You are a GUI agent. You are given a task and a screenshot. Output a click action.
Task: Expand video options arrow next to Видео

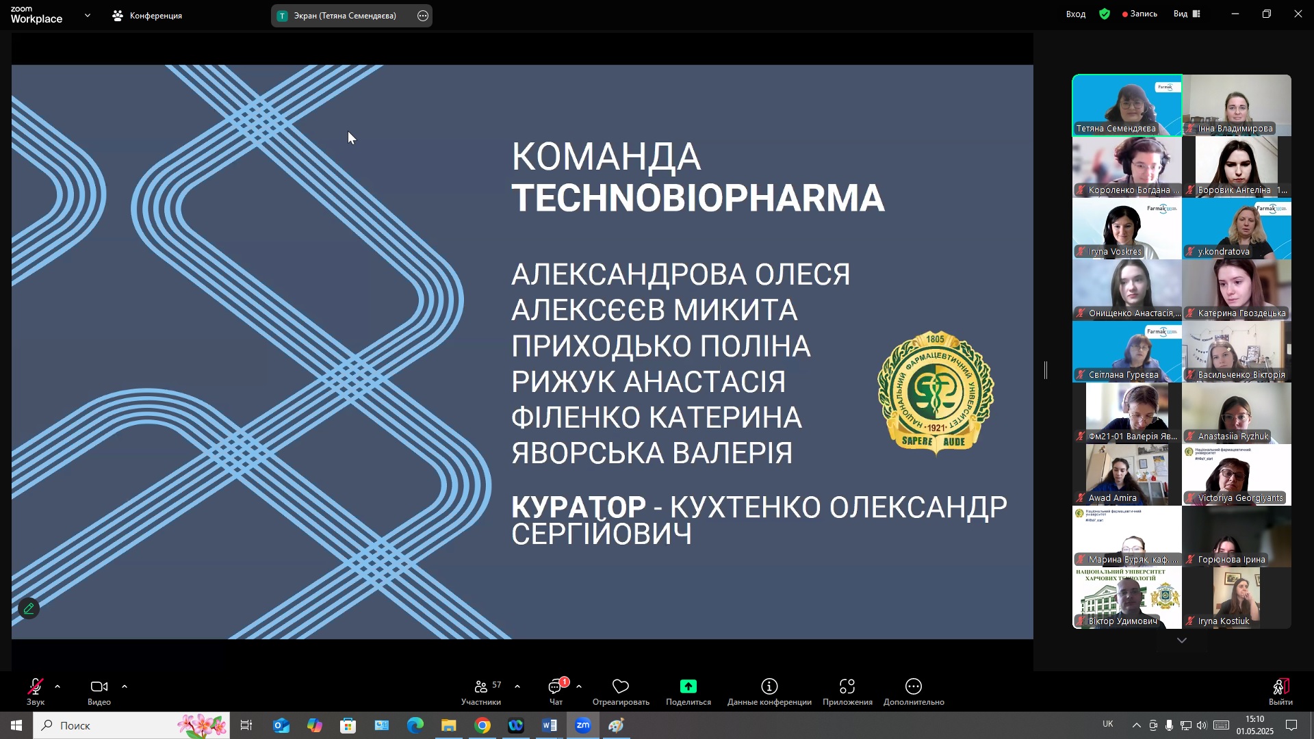(x=125, y=686)
